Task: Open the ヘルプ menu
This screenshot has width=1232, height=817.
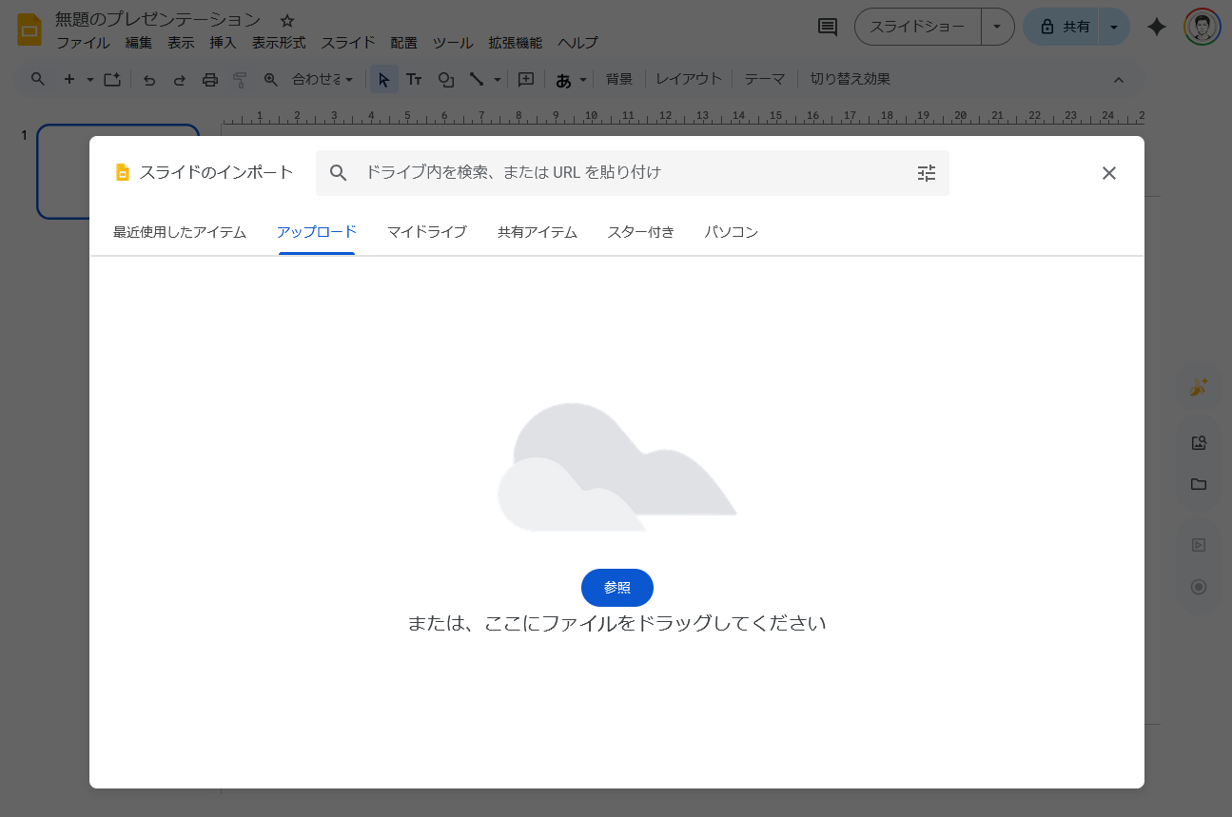Action: tap(577, 43)
